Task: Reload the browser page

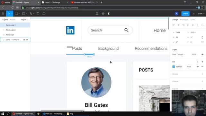Action: 13,7
